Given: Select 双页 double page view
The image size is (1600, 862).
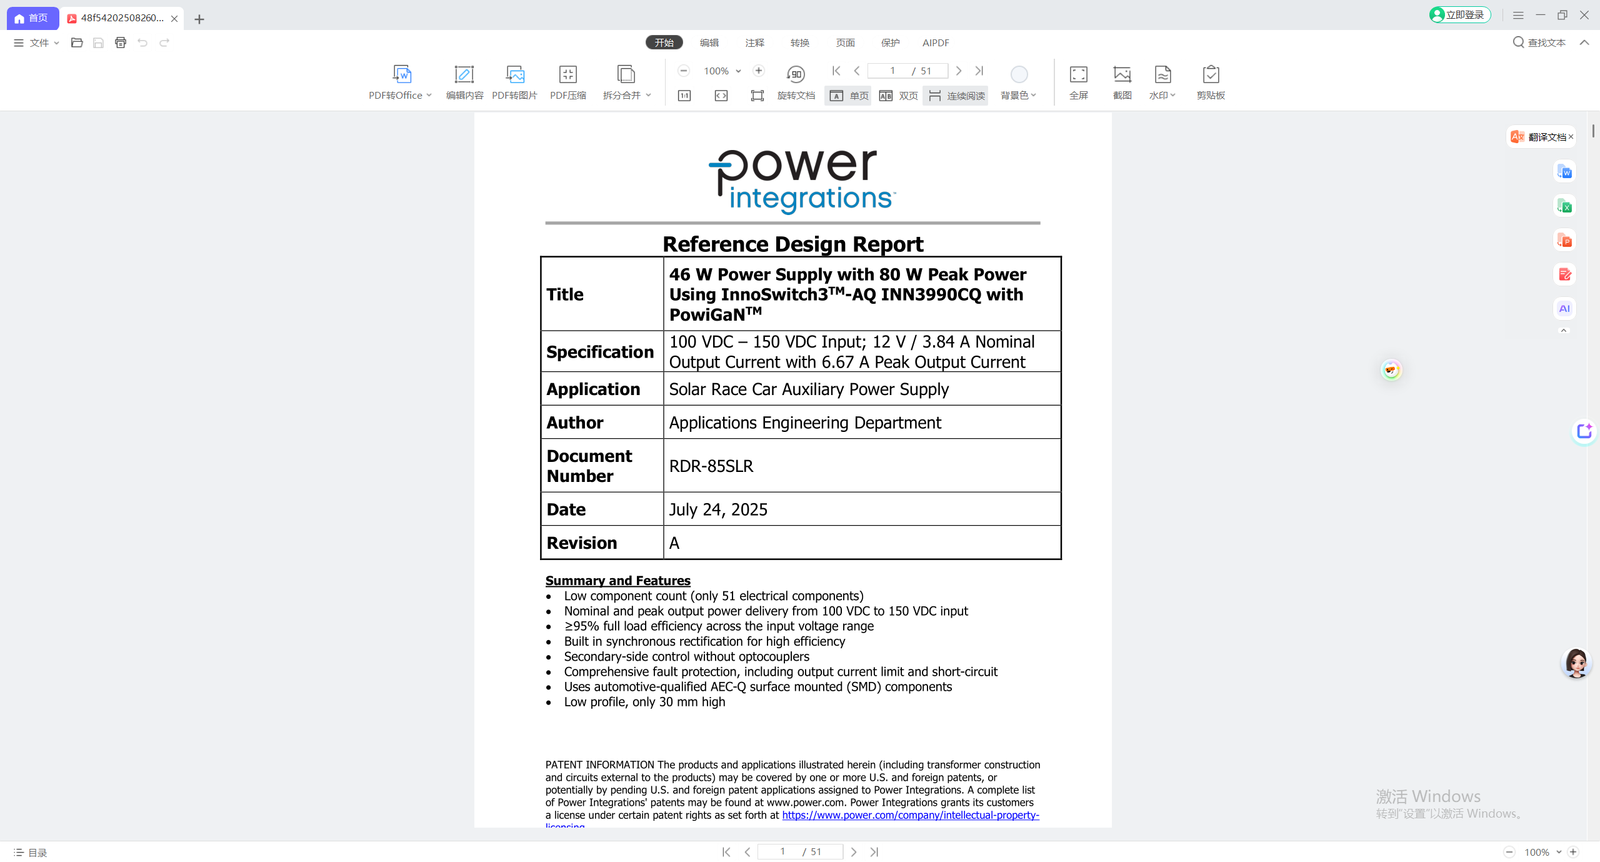Looking at the screenshot, I should 898,96.
